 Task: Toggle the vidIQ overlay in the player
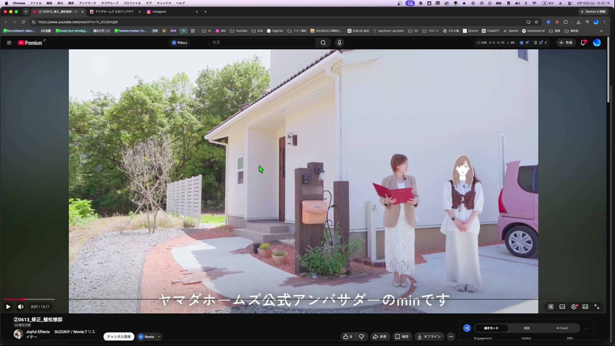(x=551, y=307)
